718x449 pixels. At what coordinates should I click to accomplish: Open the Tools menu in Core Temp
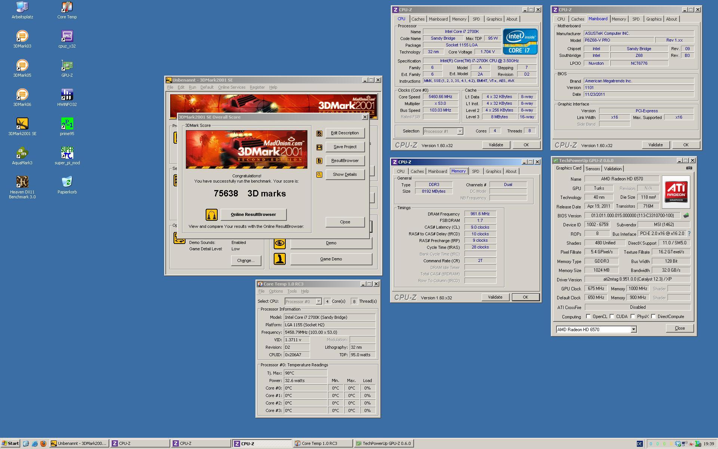pos(292,291)
